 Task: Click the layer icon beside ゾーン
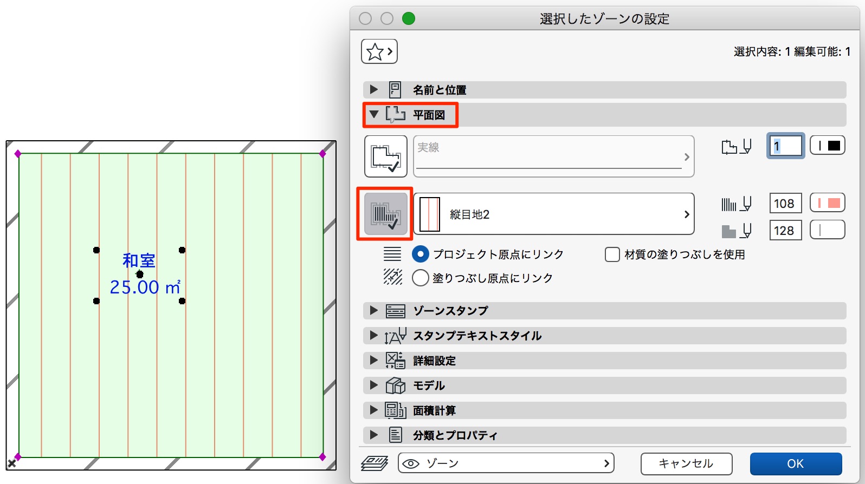(x=375, y=463)
